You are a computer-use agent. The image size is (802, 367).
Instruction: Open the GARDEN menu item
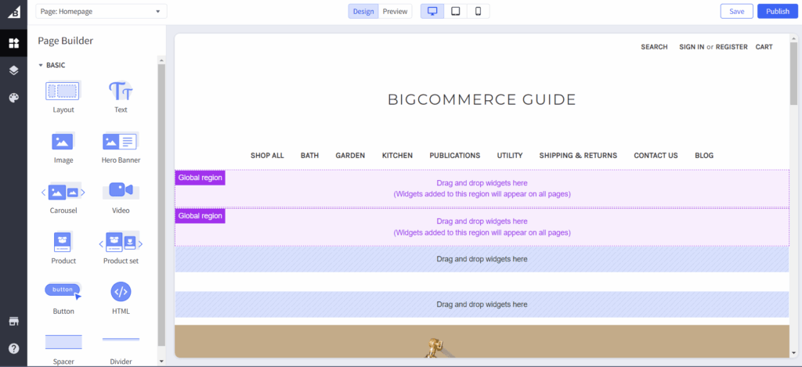tap(350, 156)
